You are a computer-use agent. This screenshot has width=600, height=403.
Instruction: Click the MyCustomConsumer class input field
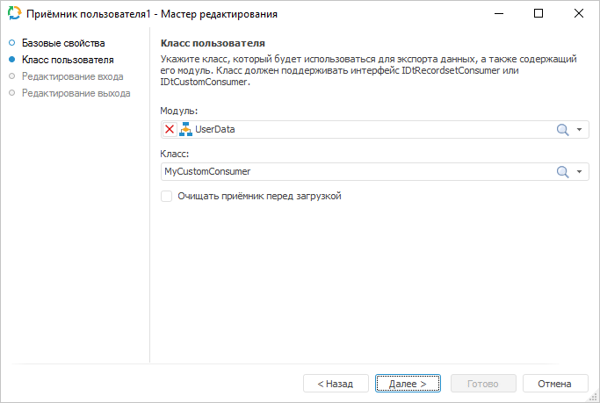351,172
